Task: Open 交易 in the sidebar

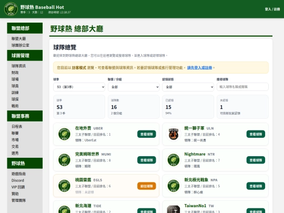Action: click(x=15, y=147)
